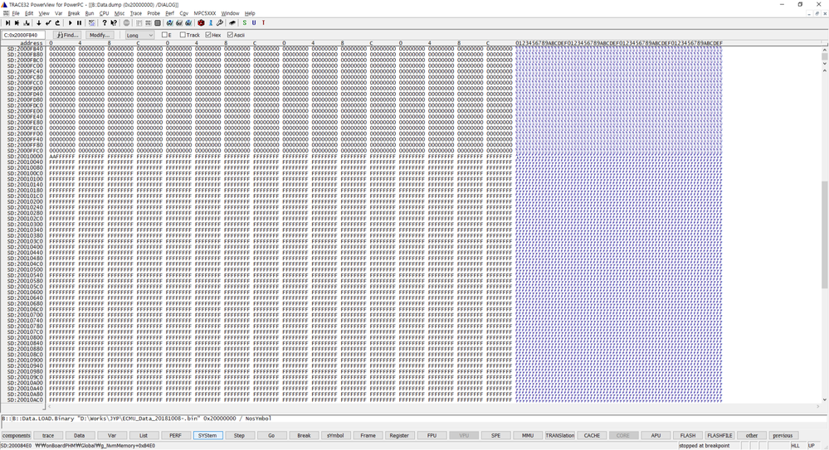The width and height of the screenshot is (829, 450).
Task: Click the Diverge step toolbar icon
Action: pos(27,22)
